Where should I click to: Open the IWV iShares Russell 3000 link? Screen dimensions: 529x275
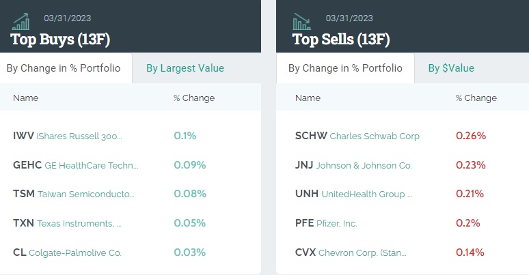(x=68, y=136)
